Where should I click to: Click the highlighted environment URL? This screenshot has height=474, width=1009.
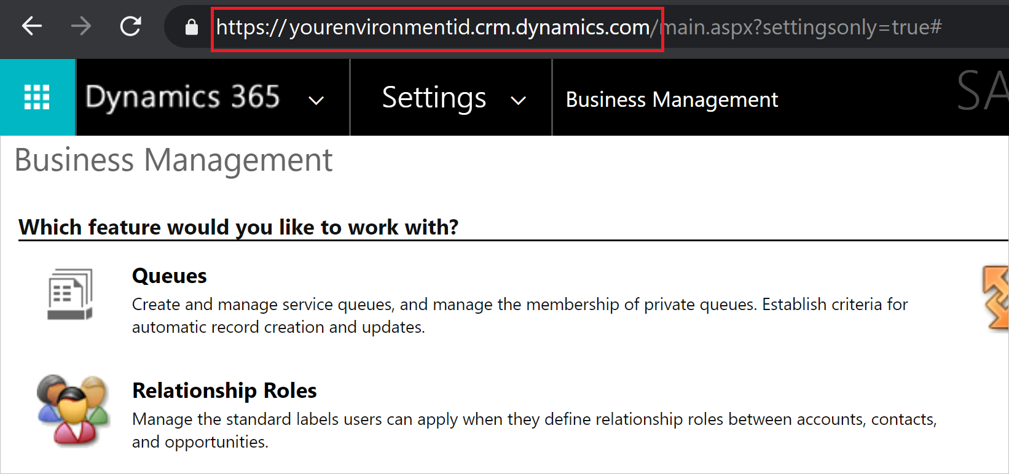(436, 27)
